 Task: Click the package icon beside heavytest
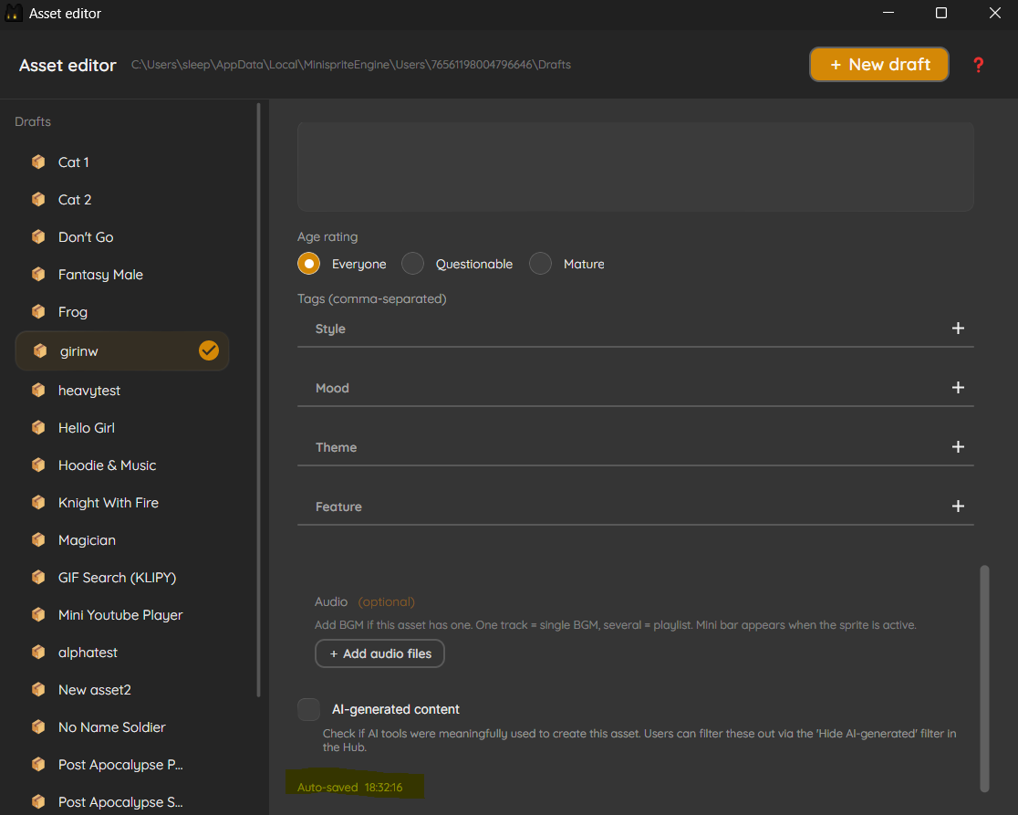tap(39, 391)
